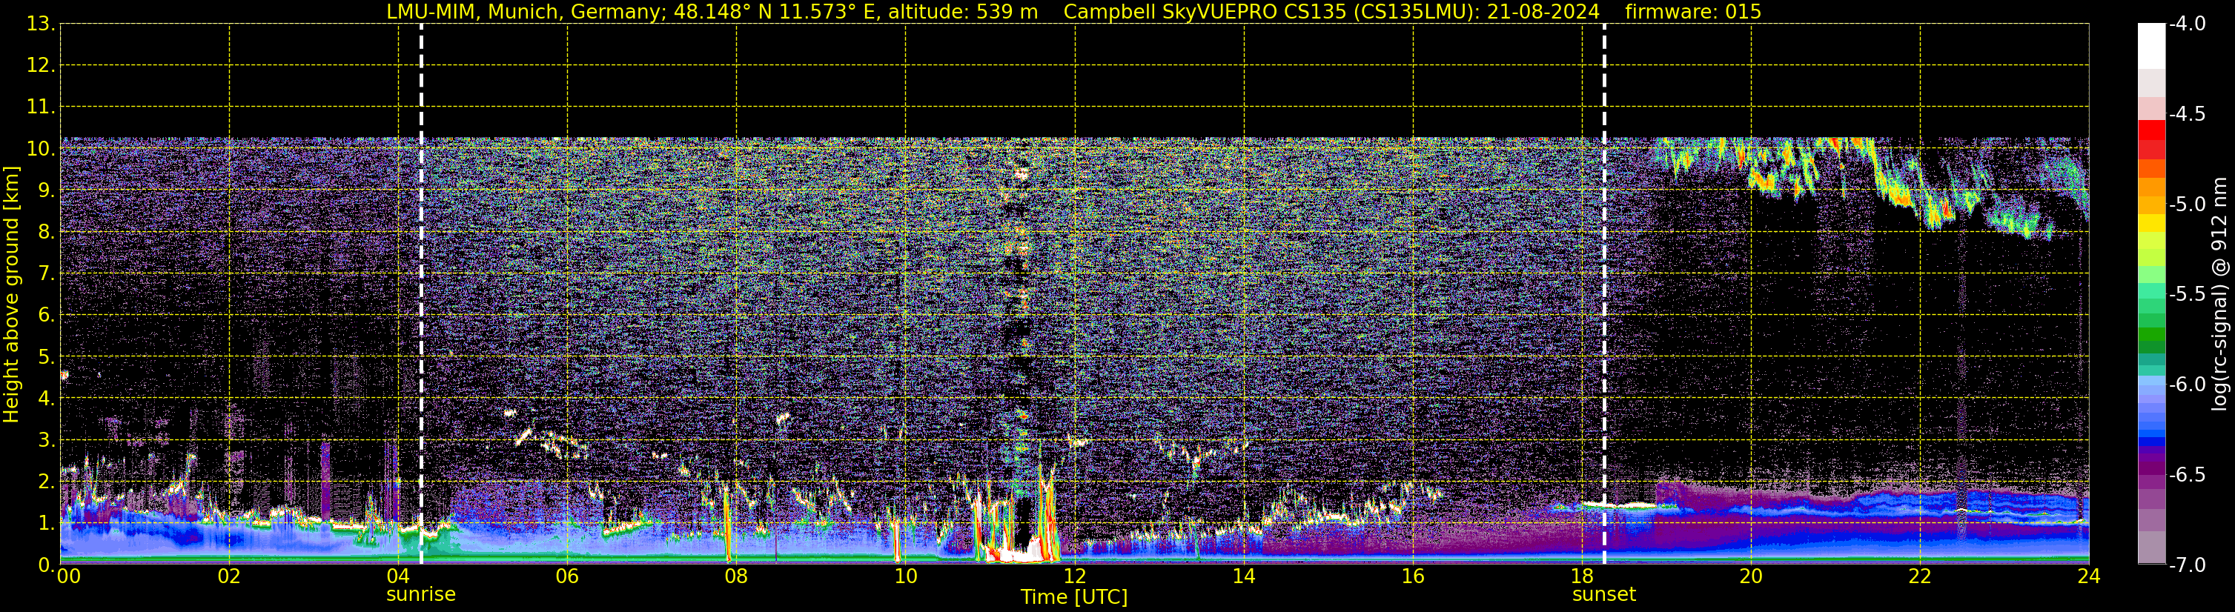
Task: Click the -7.0 colorbar tick label
Action: [x=2186, y=565]
